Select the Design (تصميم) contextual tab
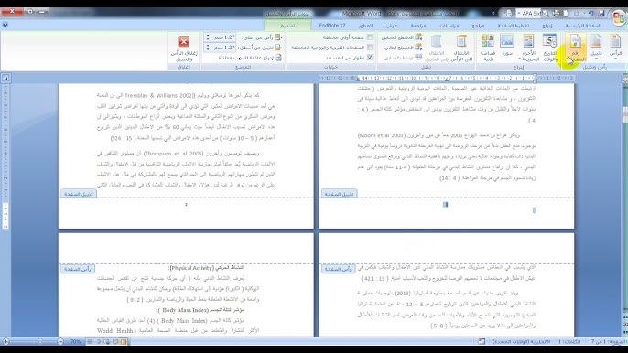This screenshot has width=628, height=353. tap(287, 26)
